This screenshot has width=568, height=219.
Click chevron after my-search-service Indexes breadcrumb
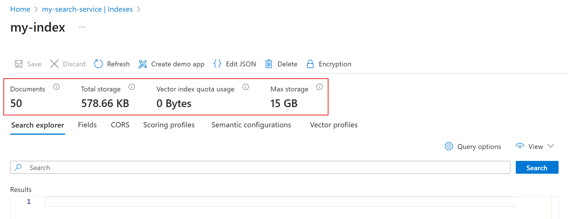139,9
